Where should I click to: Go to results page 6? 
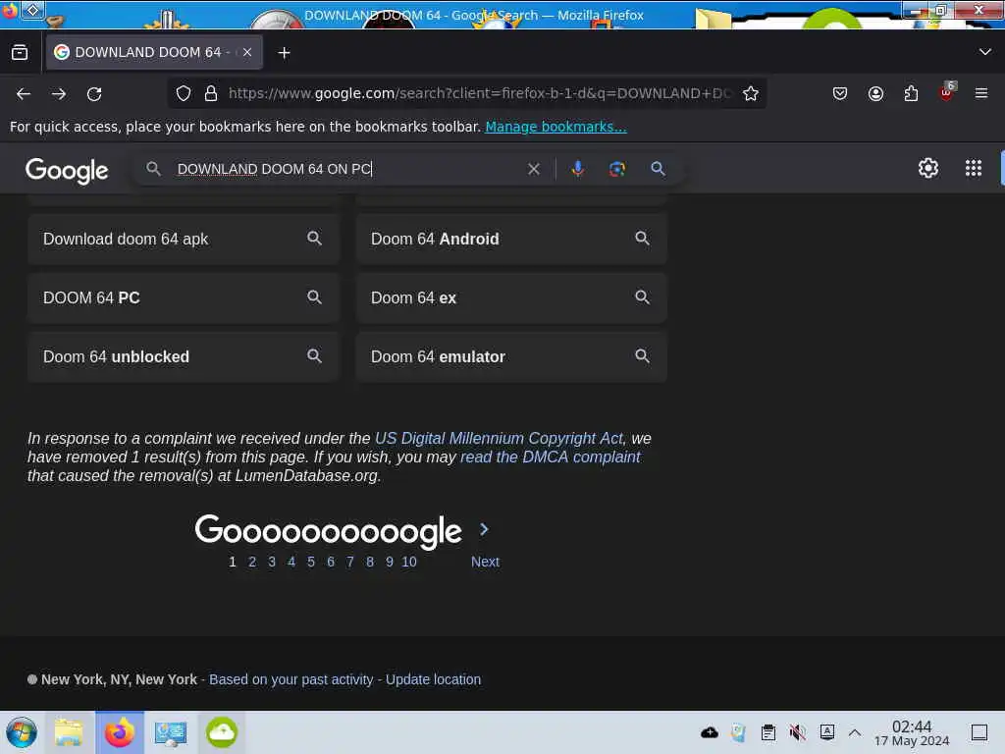pyautogui.click(x=331, y=562)
